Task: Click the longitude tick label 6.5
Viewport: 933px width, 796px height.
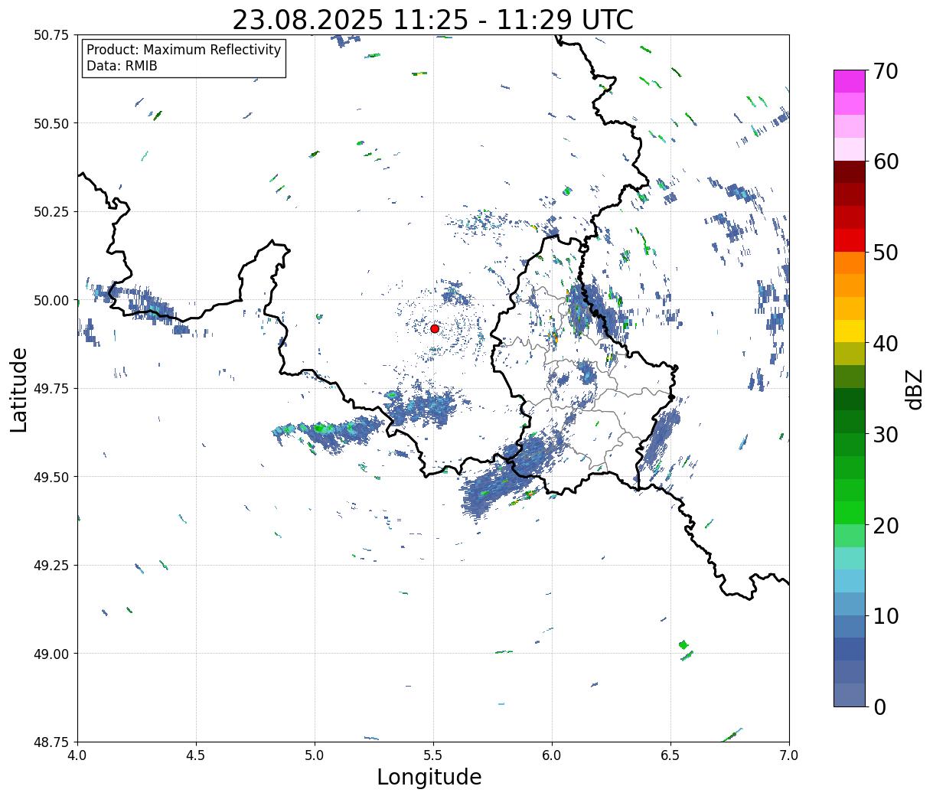Action: coord(670,755)
